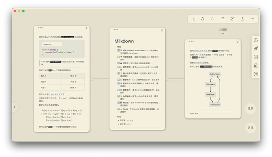
Task: Open the left edge side panel chevron
Action: click(x=15, y=107)
